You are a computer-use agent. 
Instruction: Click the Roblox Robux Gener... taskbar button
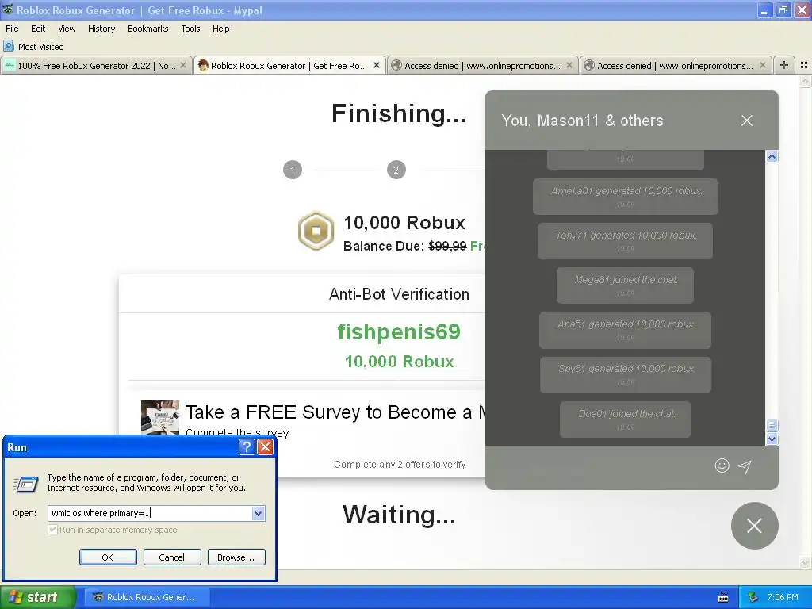[x=147, y=597]
